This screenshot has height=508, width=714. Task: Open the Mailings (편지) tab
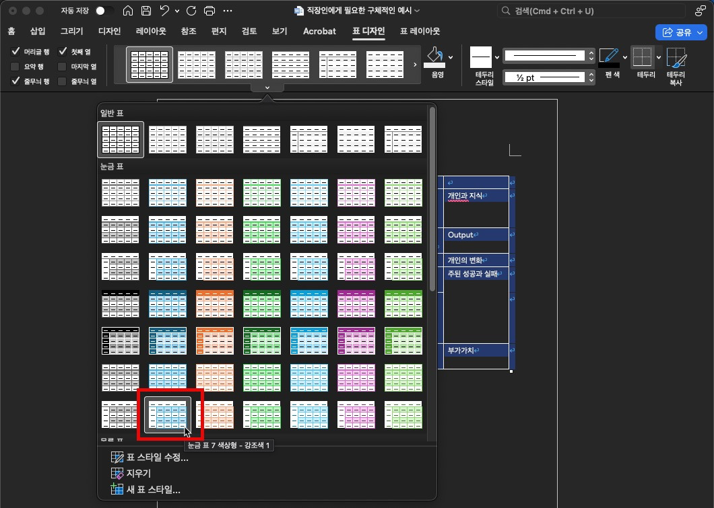pyautogui.click(x=218, y=31)
